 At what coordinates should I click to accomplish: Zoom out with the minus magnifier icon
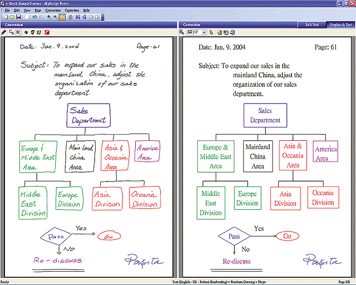[x=56, y=17]
